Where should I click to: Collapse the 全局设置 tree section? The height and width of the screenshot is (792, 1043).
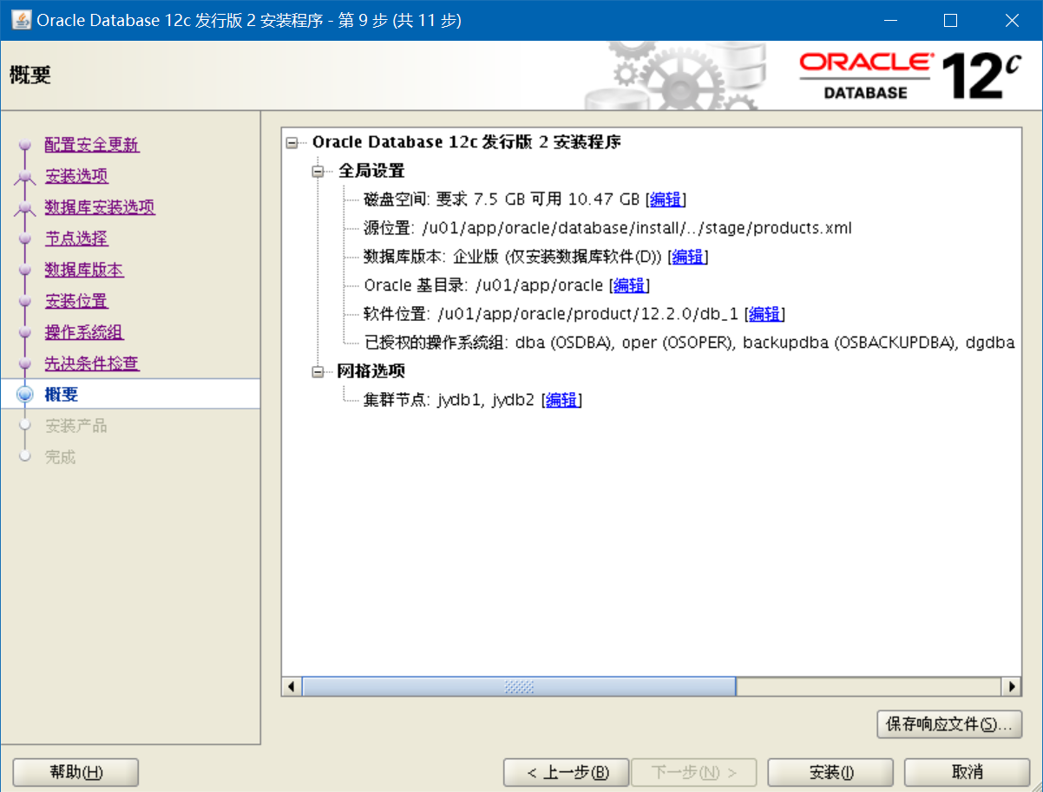[318, 171]
